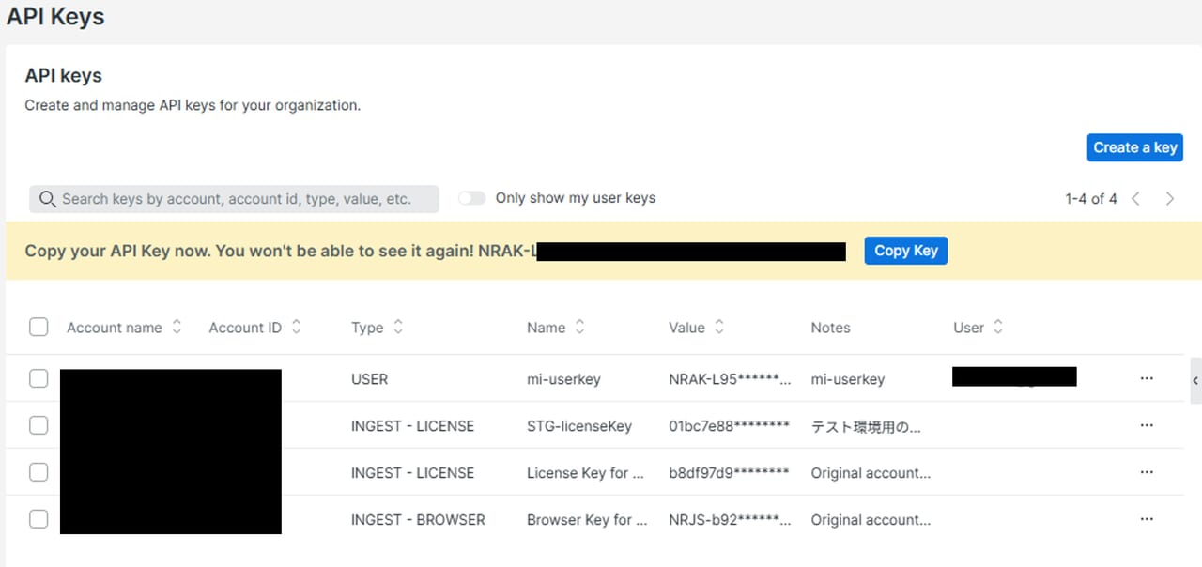Select the checkbox for the mi-userkey row

(39, 378)
